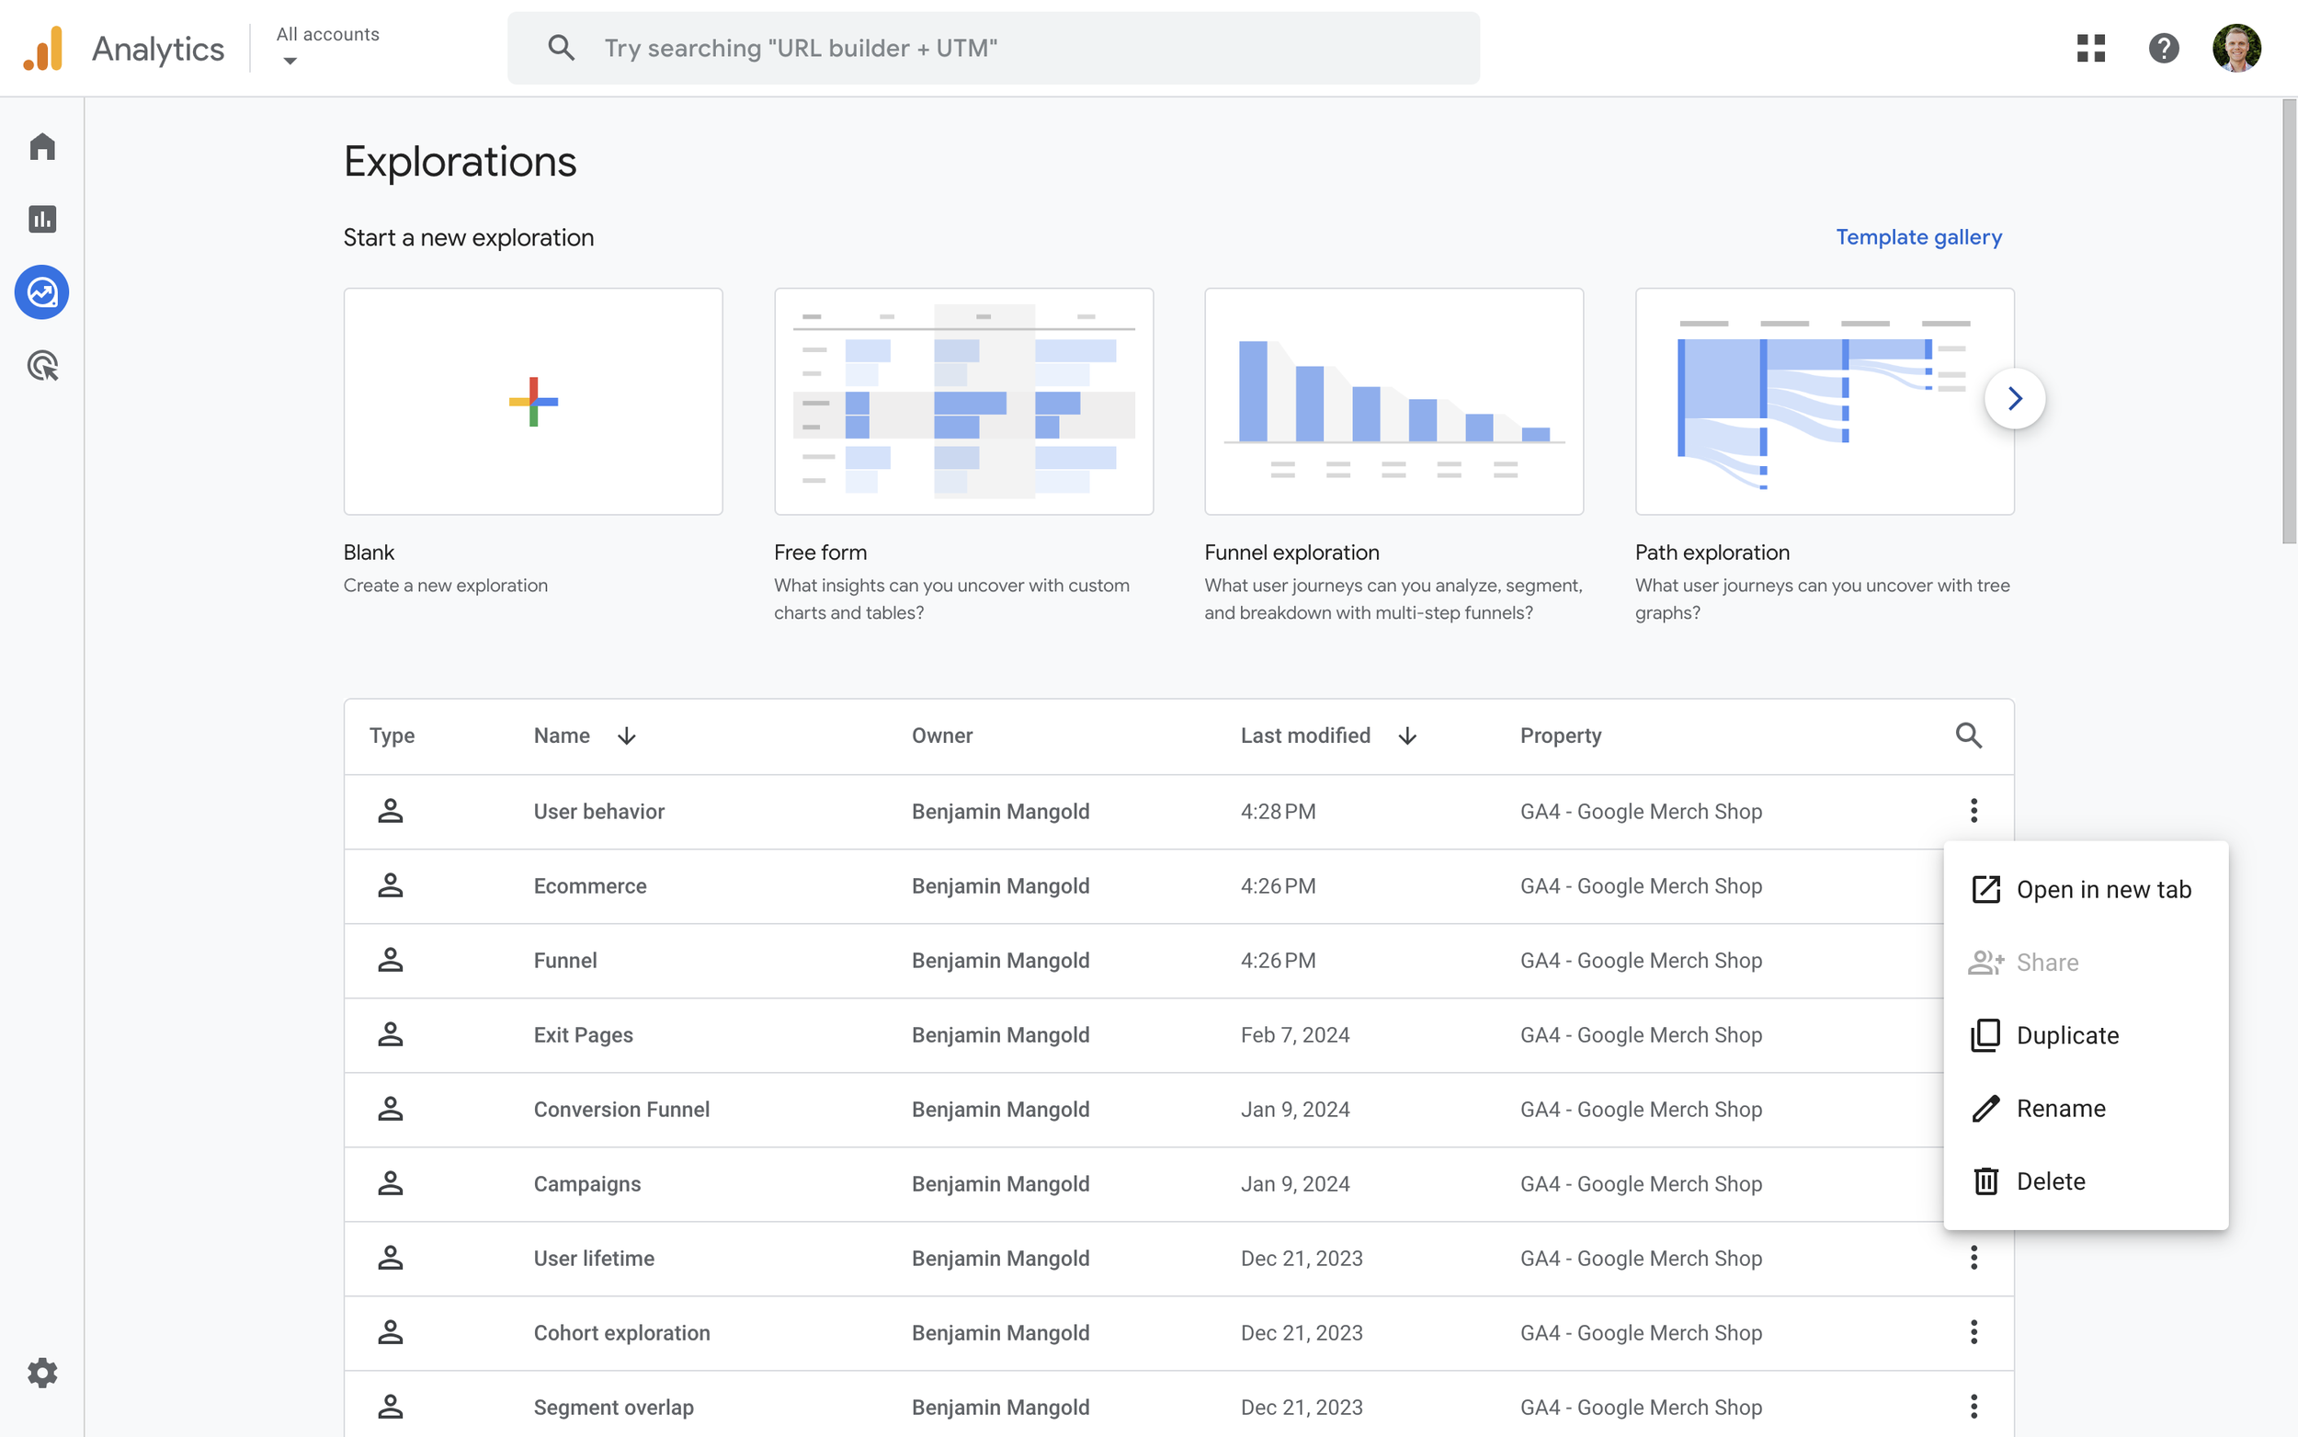Open the options menu for Cohort exploration
Screen dimensions: 2298x1437
click(x=1974, y=1332)
